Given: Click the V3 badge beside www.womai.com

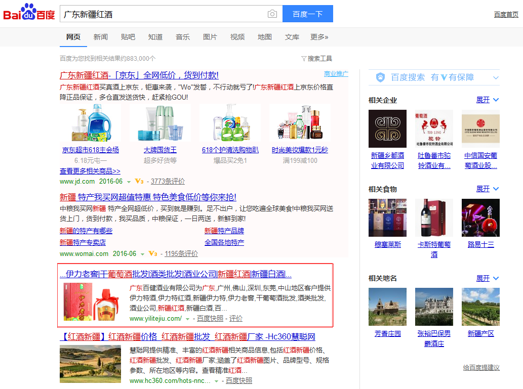Looking at the screenshot, I should [153, 253].
